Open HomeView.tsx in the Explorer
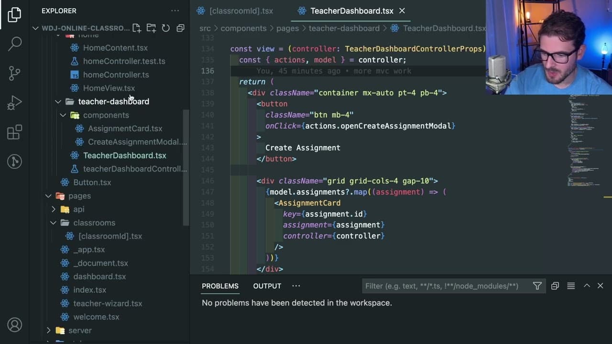612x344 pixels. pos(109,88)
